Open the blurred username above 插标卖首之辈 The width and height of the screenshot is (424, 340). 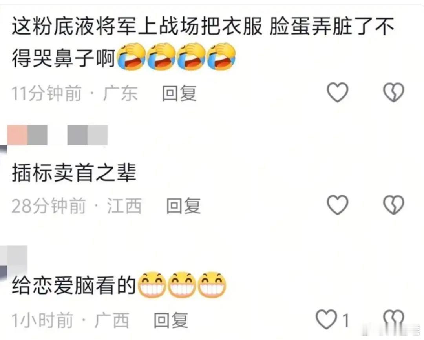click(x=57, y=135)
